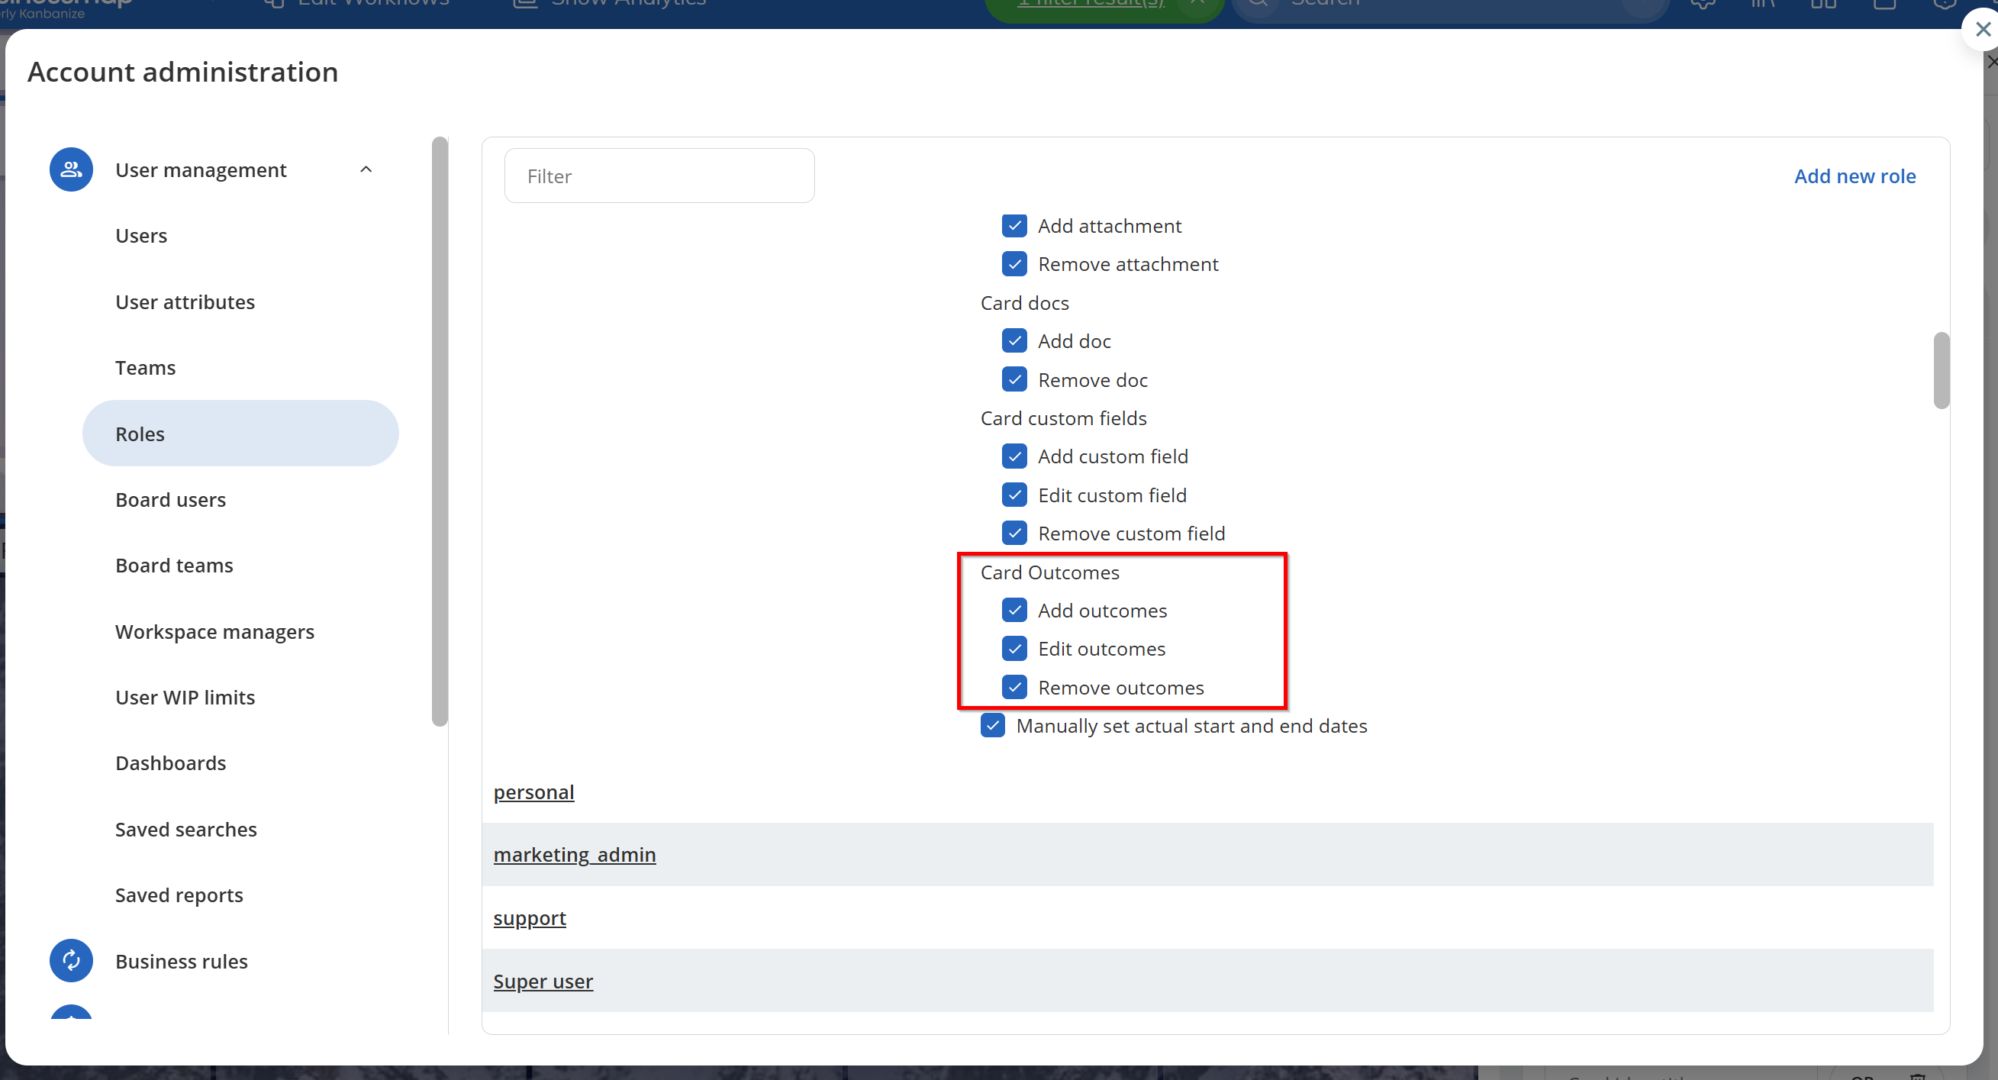Go to Workspace managers section

215,631
